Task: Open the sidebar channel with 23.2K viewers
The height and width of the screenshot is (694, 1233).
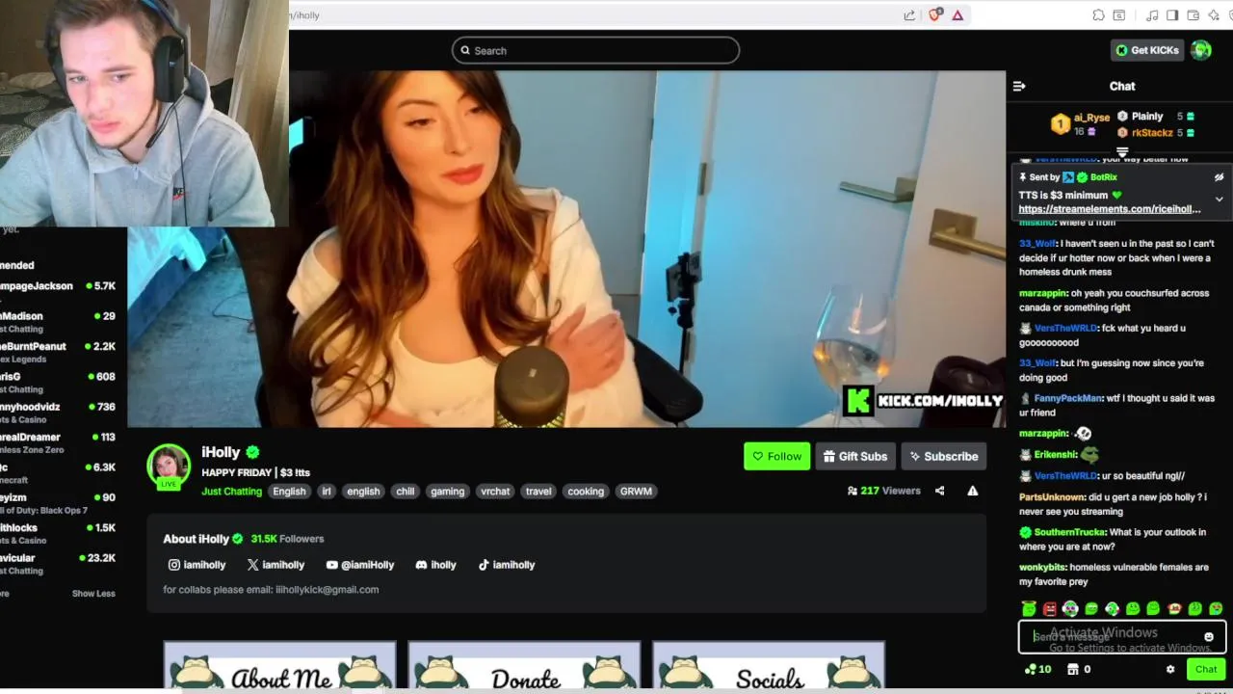Action: [x=58, y=564]
